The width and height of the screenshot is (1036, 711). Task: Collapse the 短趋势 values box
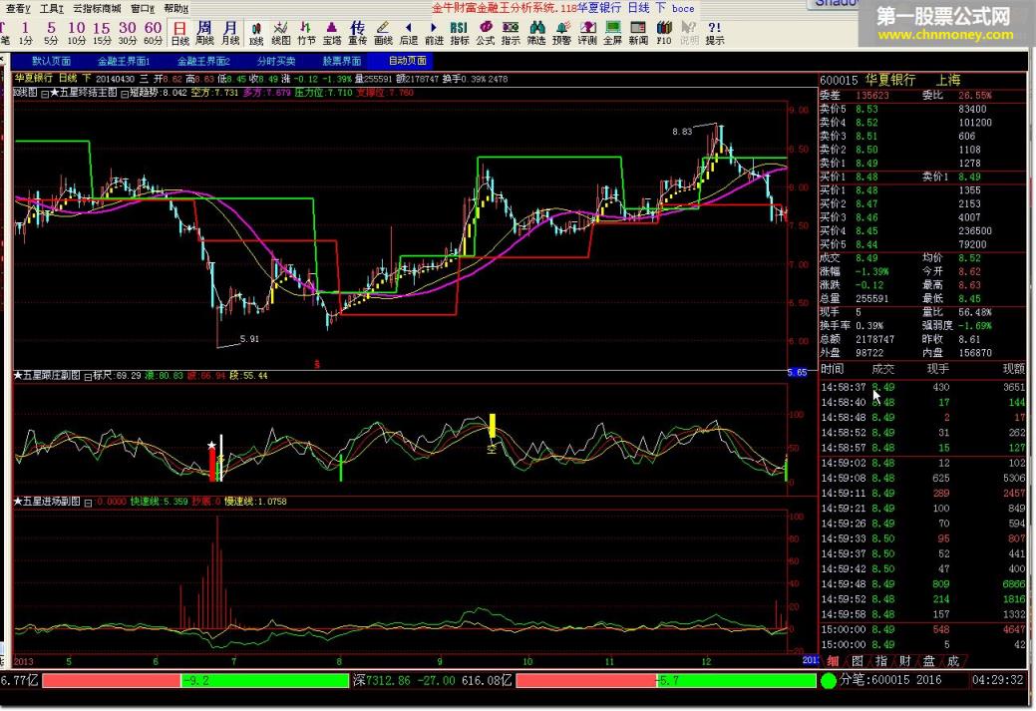pyautogui.click(x=125, y=94)
